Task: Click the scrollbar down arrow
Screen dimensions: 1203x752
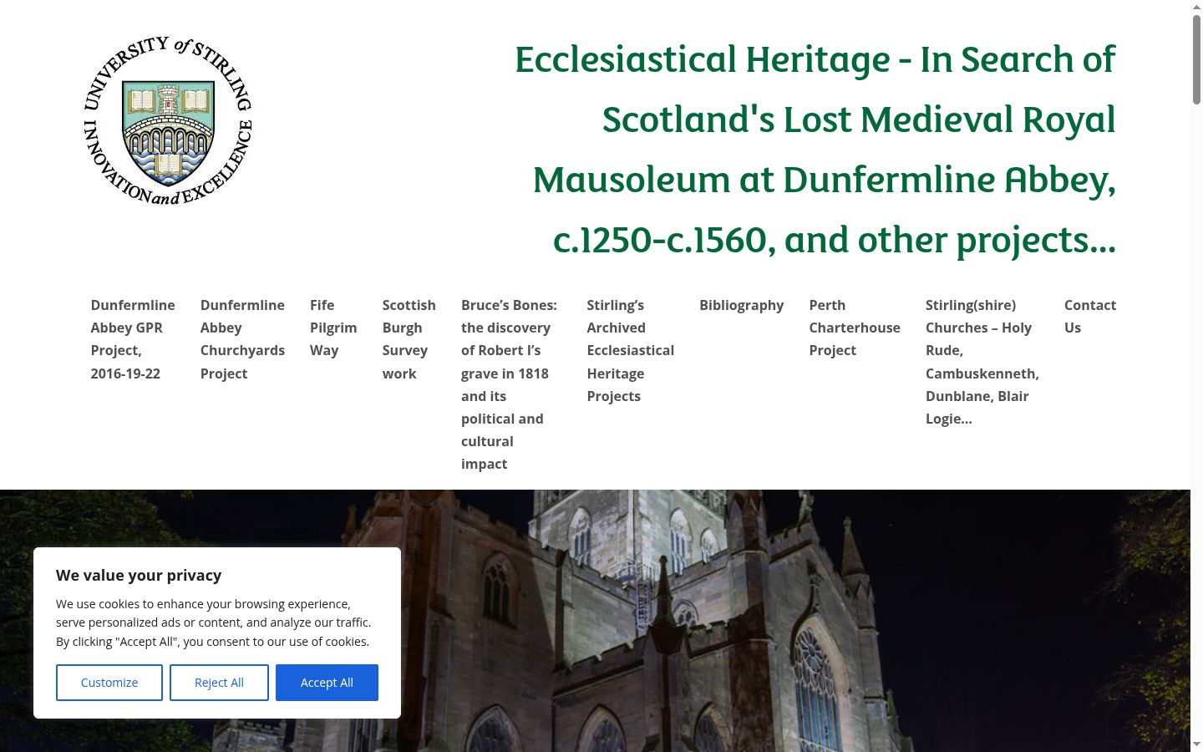Action: point(1196,745)
